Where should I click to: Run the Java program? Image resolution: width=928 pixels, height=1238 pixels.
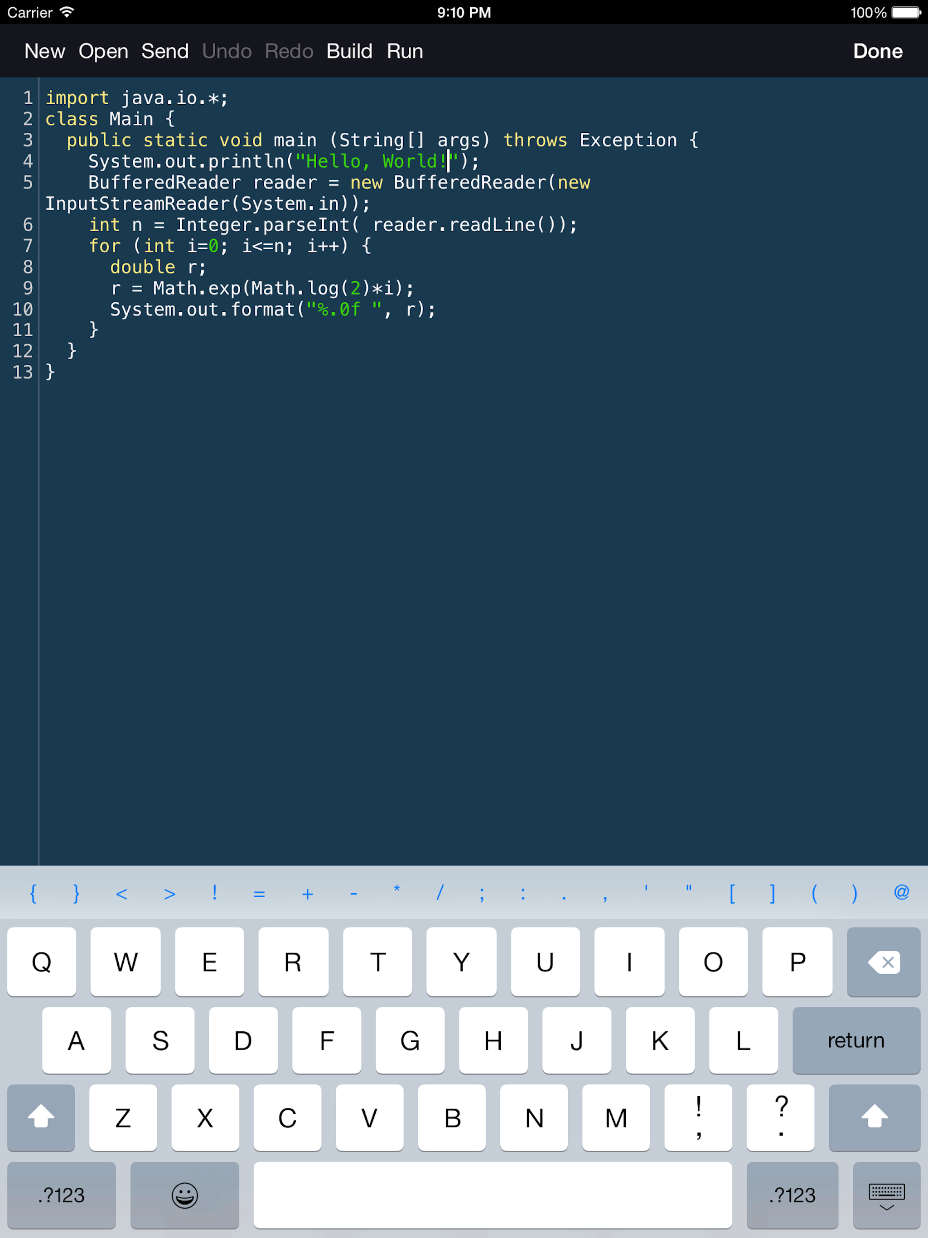(405, 52)
